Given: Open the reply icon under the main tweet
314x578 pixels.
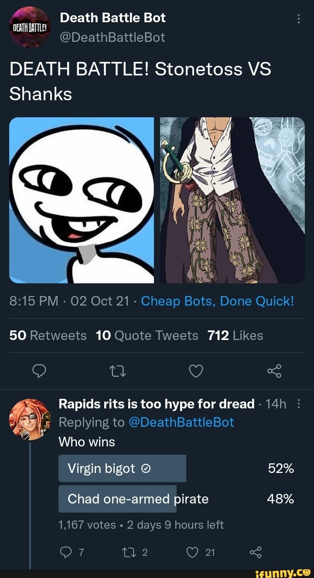Looking at the screenshot, I should pos(39,371).
